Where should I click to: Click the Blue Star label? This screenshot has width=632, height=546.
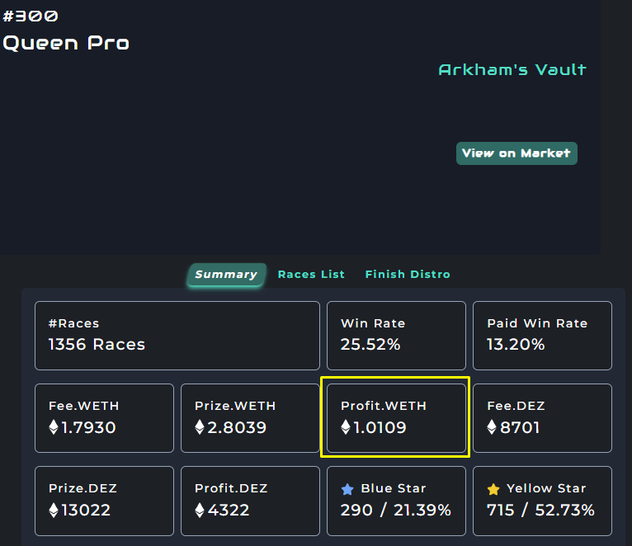pyautogui.click(x=394, y=488)
